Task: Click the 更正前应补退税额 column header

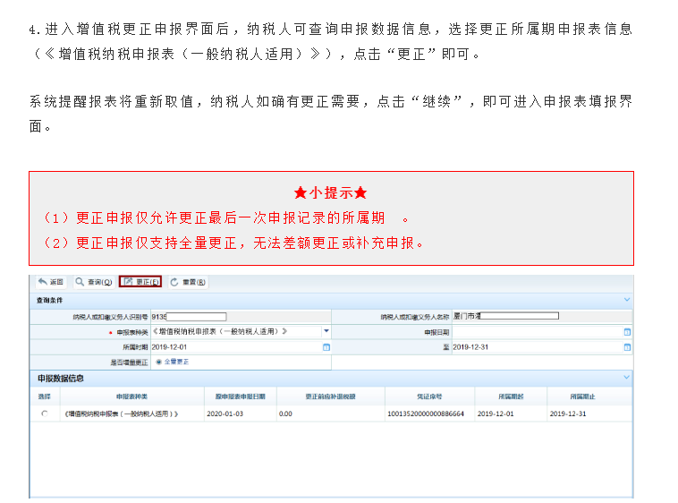Action: tap(330, 396)
